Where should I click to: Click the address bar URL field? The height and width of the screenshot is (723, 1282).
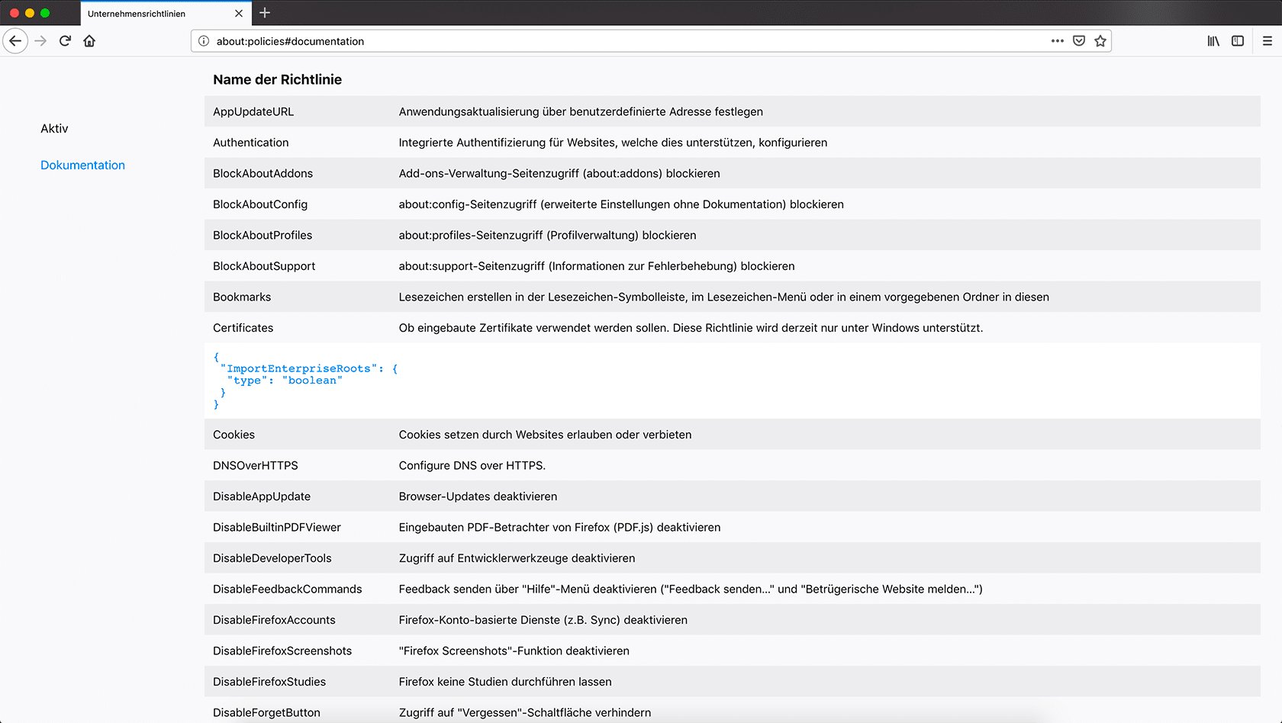[x=610, y=41]
